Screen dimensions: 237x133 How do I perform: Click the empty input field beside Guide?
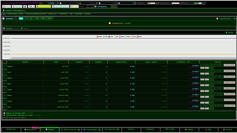click(90, 7)
